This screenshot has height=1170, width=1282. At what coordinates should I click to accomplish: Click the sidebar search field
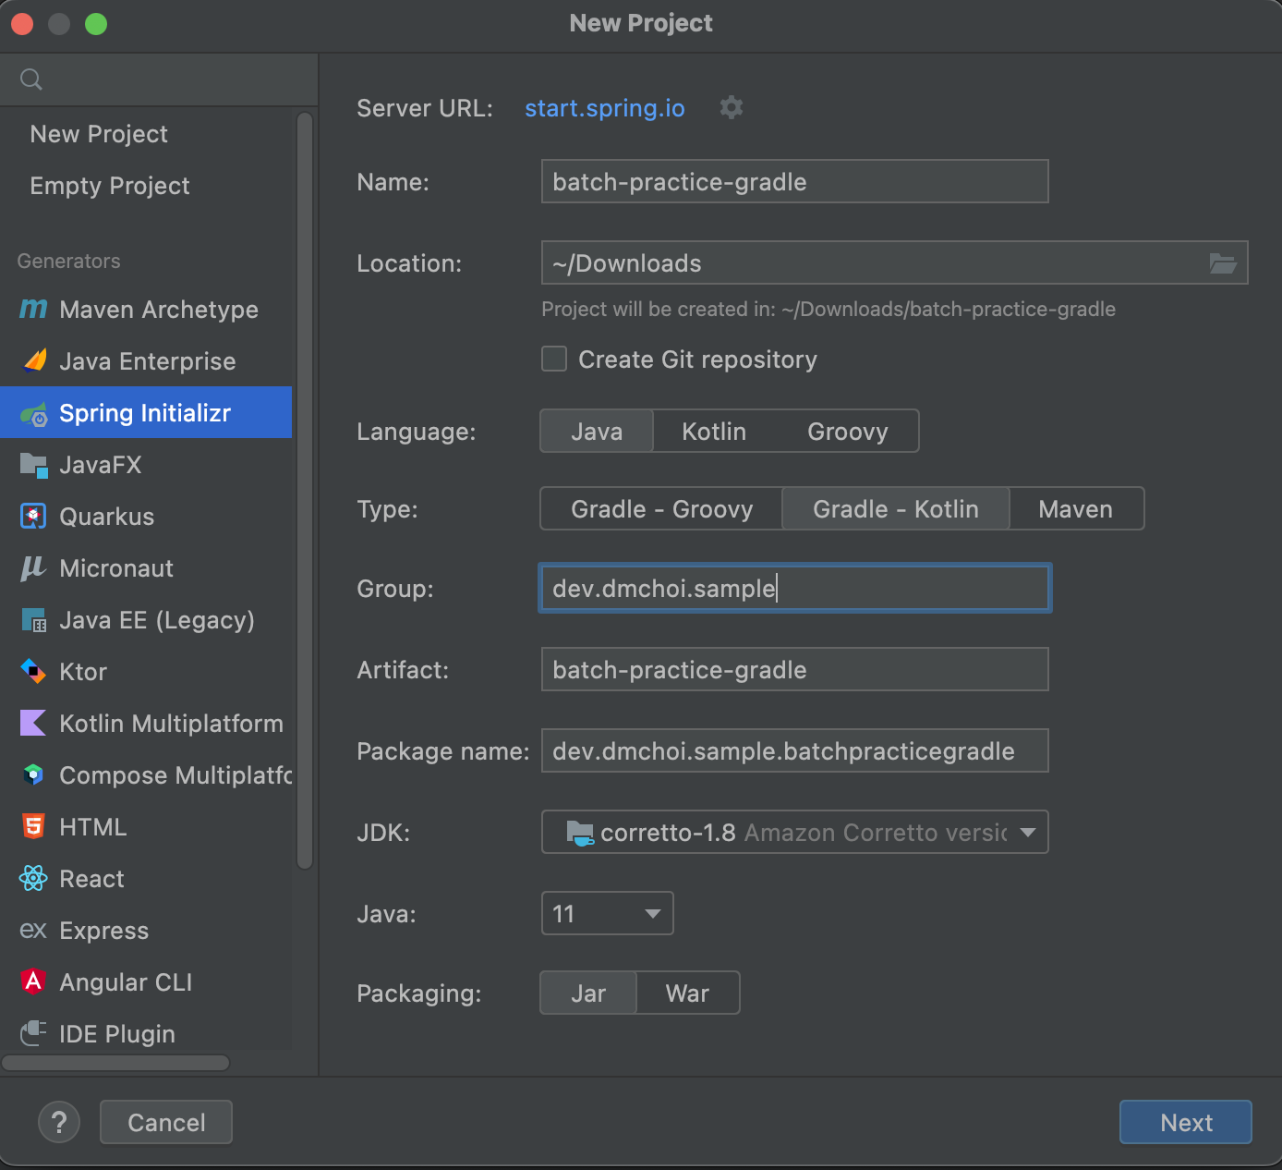(159, 79)
